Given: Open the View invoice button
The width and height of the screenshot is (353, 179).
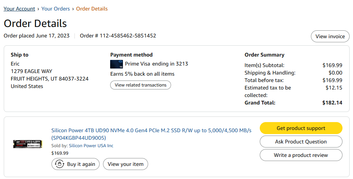Looking at the screenshot, I should [330, 36].
